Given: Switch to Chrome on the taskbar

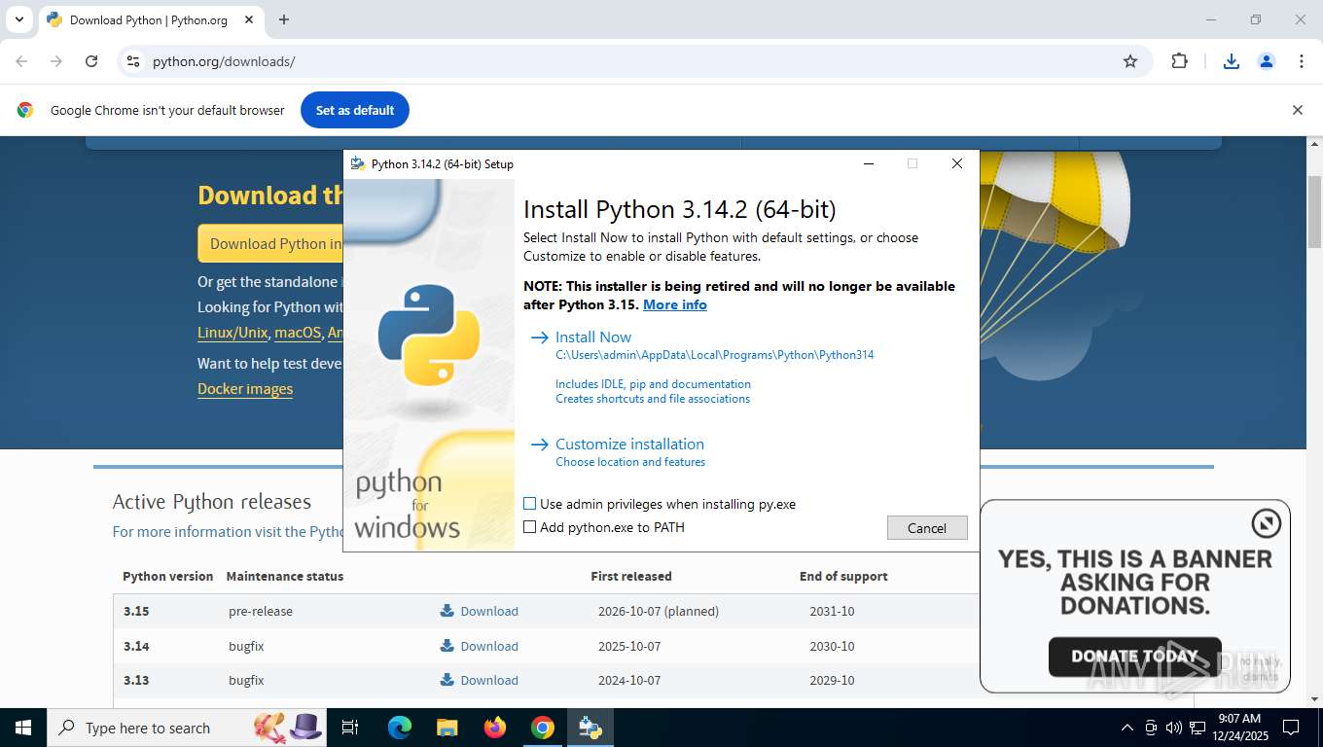Looking at the screenshot, I should pyautogui.click(x=543, y=728).
